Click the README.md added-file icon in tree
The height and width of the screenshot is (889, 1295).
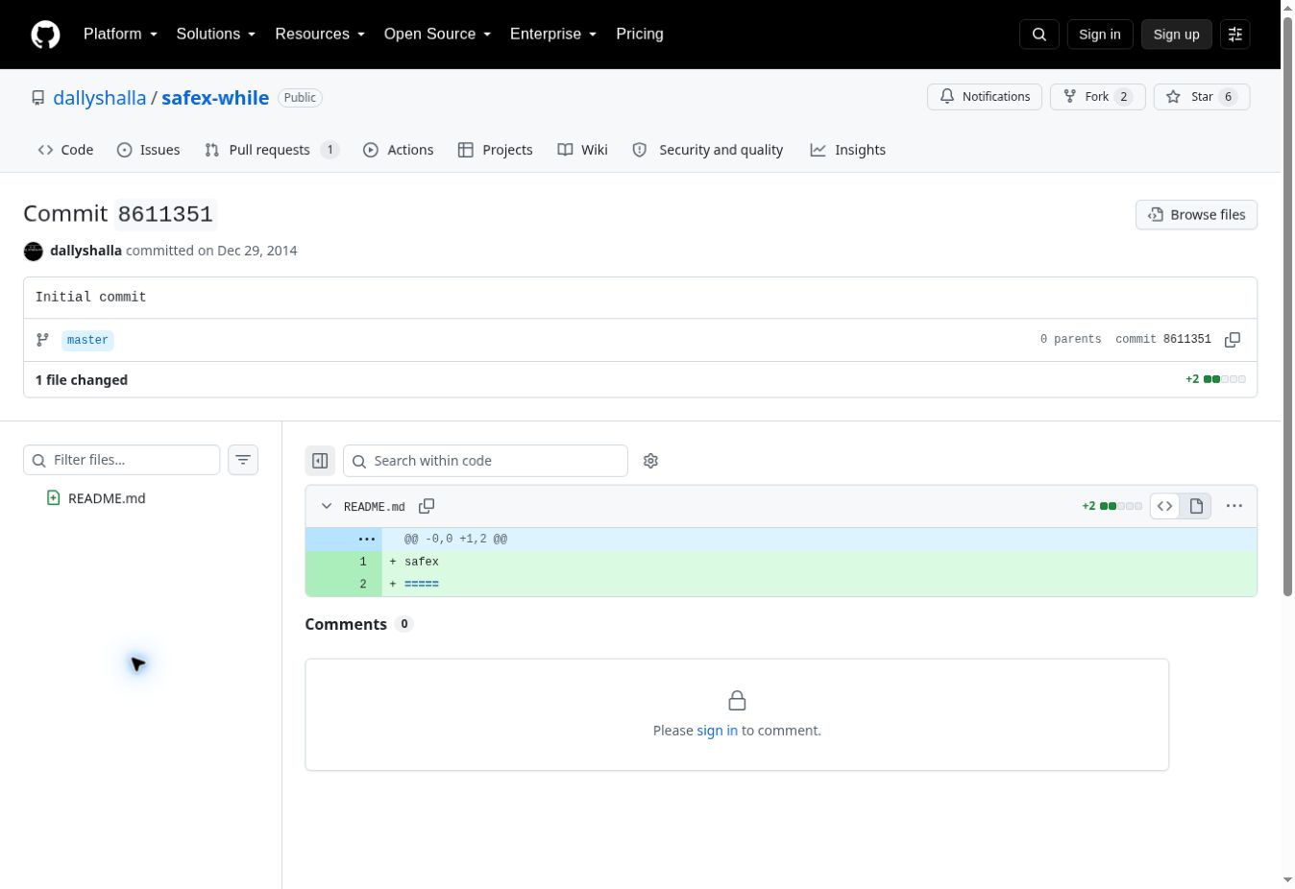(x=53, y=498)
